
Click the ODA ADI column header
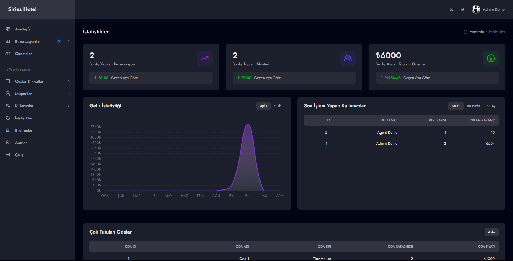pyautogui.click(x=242, y=246)
